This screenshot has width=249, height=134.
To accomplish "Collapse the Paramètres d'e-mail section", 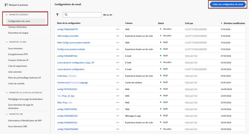I will [7, 42].
